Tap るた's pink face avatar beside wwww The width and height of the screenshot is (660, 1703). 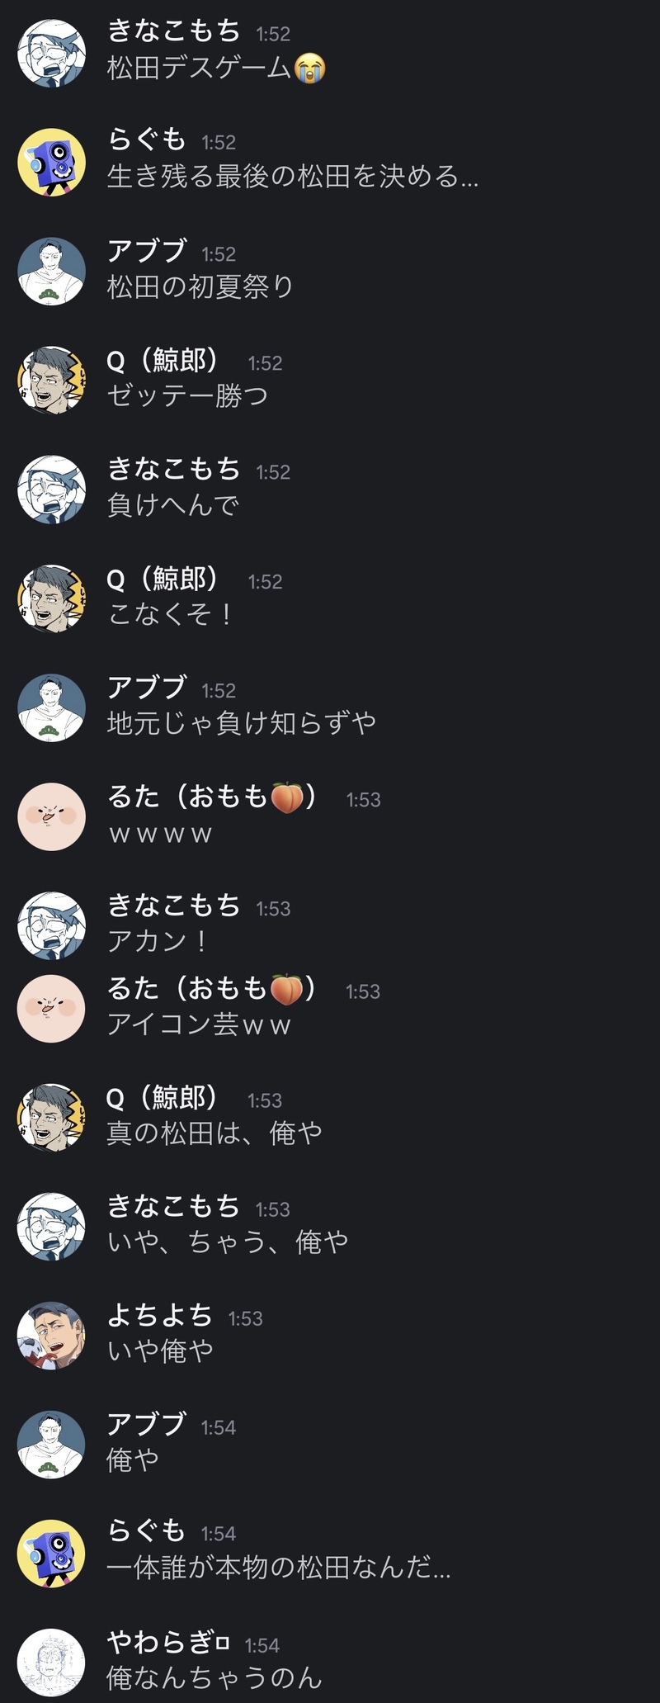pyautogui.click(x=52, y=816)
